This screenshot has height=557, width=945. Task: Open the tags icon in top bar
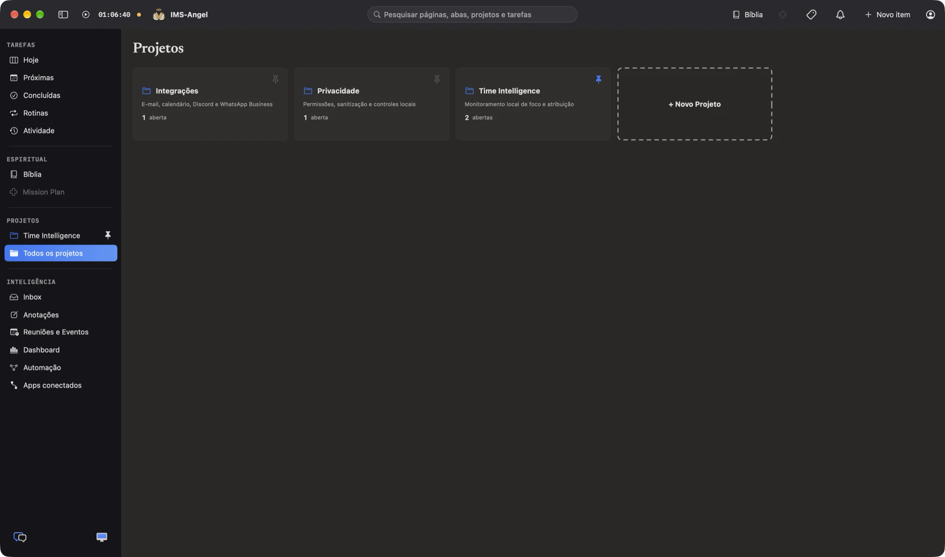coord(811,15)
